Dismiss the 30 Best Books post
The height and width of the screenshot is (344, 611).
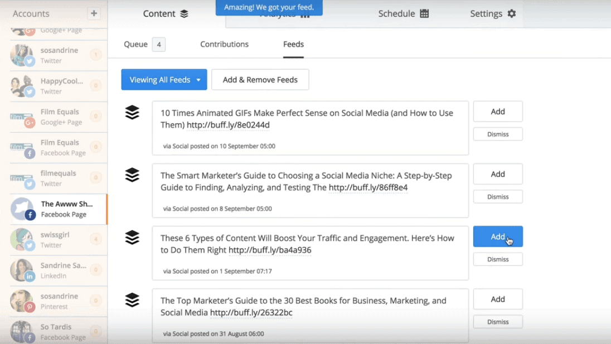coord(498,322)
